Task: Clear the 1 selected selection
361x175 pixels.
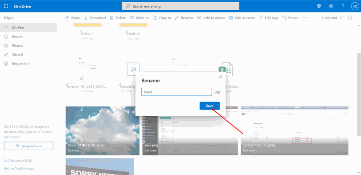Action: click(341, 18)
